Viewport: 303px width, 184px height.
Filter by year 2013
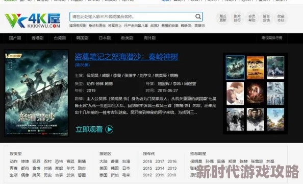[172, 168]
